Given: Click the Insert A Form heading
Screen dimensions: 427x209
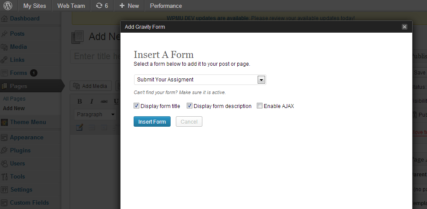Looking at the screenshot, I should pyautogui.click(x=164, y=54).
